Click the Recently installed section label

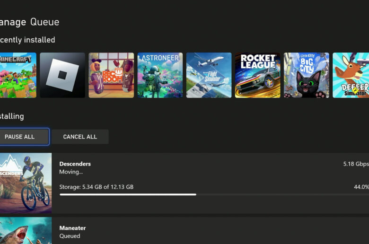[x=27, y=40]
